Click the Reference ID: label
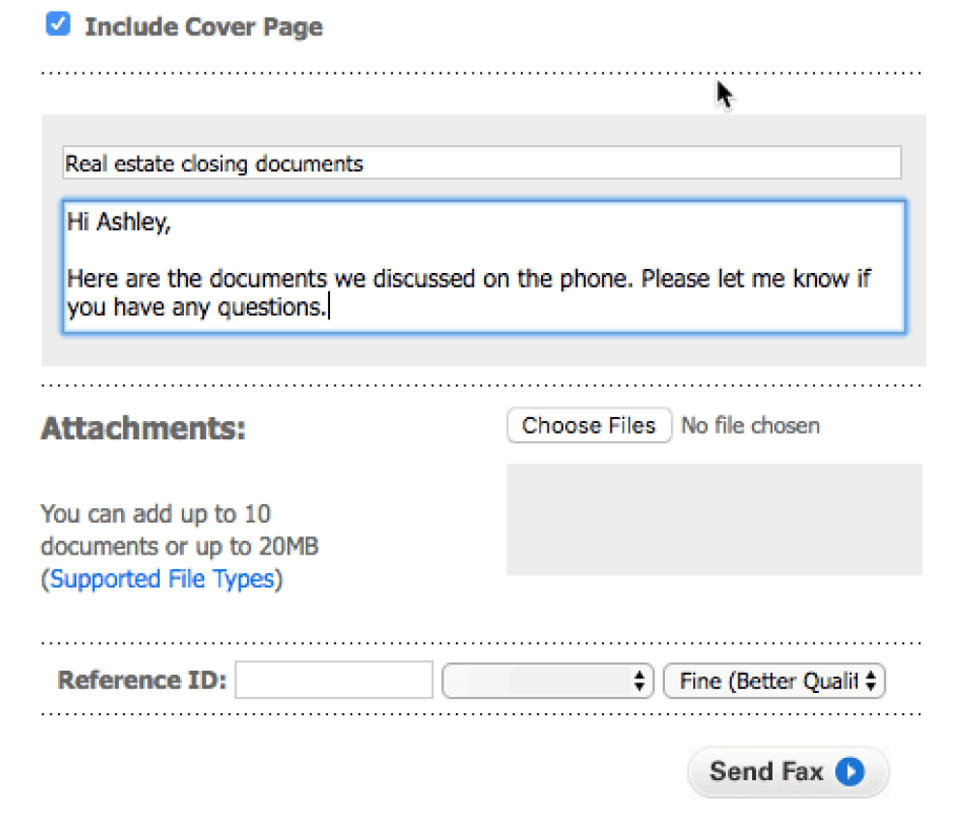 click(x=142, y=680)
